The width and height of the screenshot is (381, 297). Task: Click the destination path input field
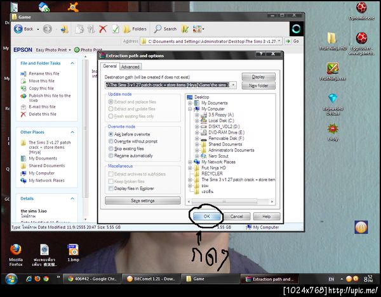(168, 85)
